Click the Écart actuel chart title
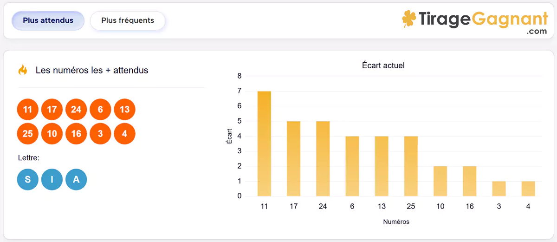Image resolution: width=557 pixels, height=242 pixels. (383, 65)
